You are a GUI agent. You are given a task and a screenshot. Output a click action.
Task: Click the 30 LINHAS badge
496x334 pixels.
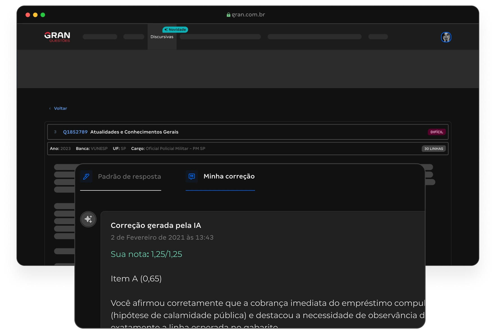click(x=434, y=149)
